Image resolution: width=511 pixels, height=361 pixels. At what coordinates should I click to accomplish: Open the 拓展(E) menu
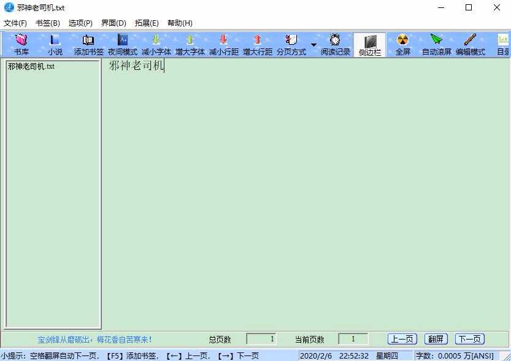coord(147,23)
